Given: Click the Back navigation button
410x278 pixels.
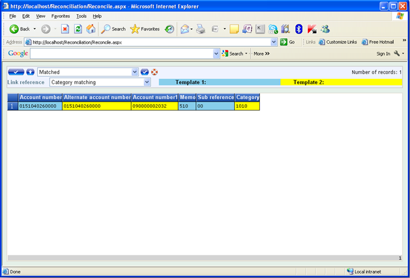Looking at the screenshot, I should point(19,29).
